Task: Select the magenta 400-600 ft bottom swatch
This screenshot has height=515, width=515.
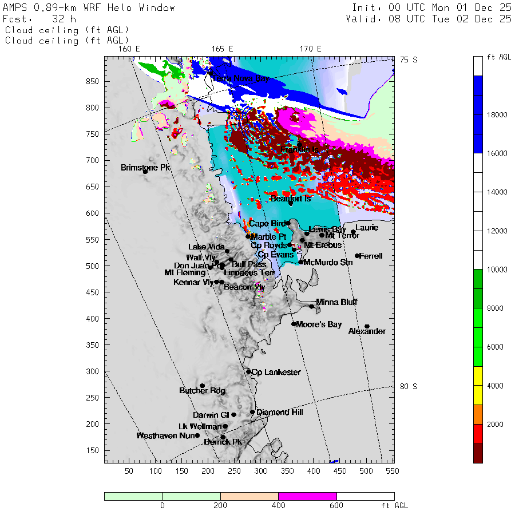Action: click(307, 496)
